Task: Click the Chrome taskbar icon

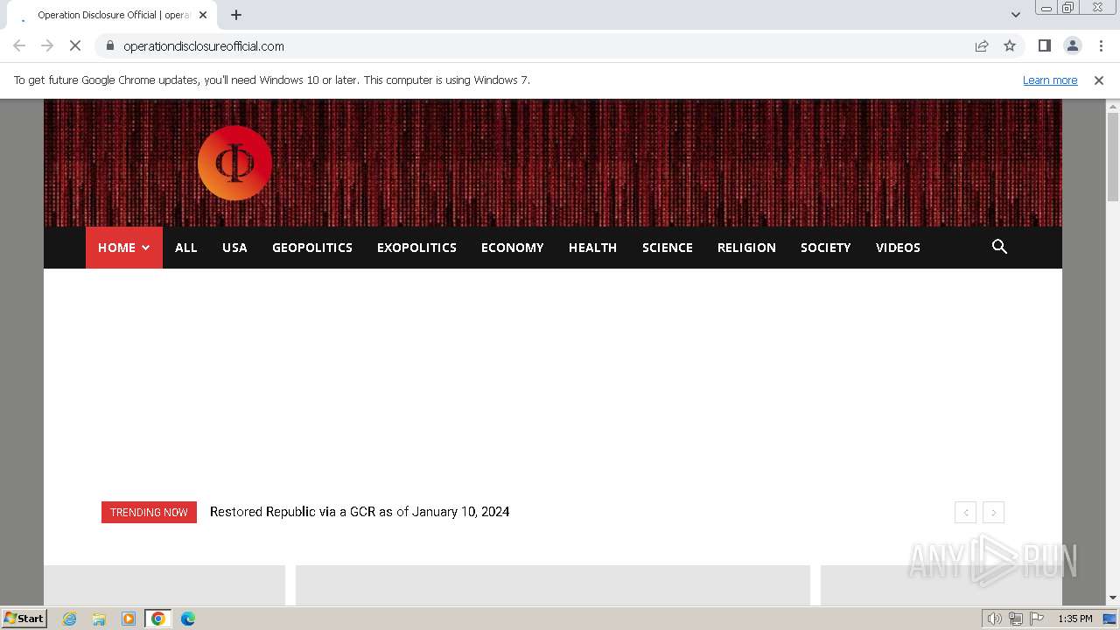Action: tap(158, 619)
